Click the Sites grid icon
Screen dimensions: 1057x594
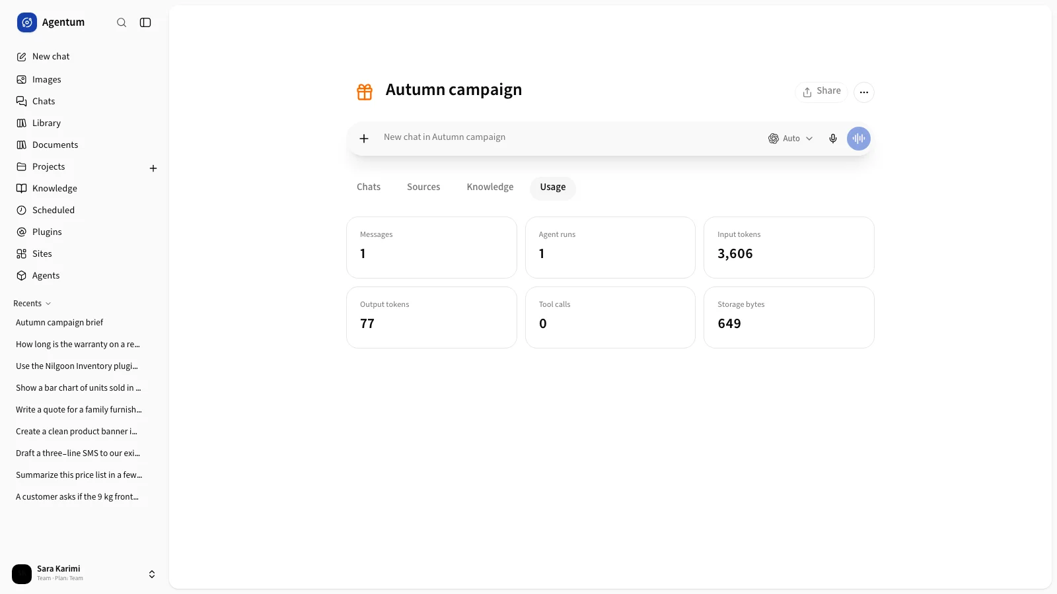coord(22,254)
